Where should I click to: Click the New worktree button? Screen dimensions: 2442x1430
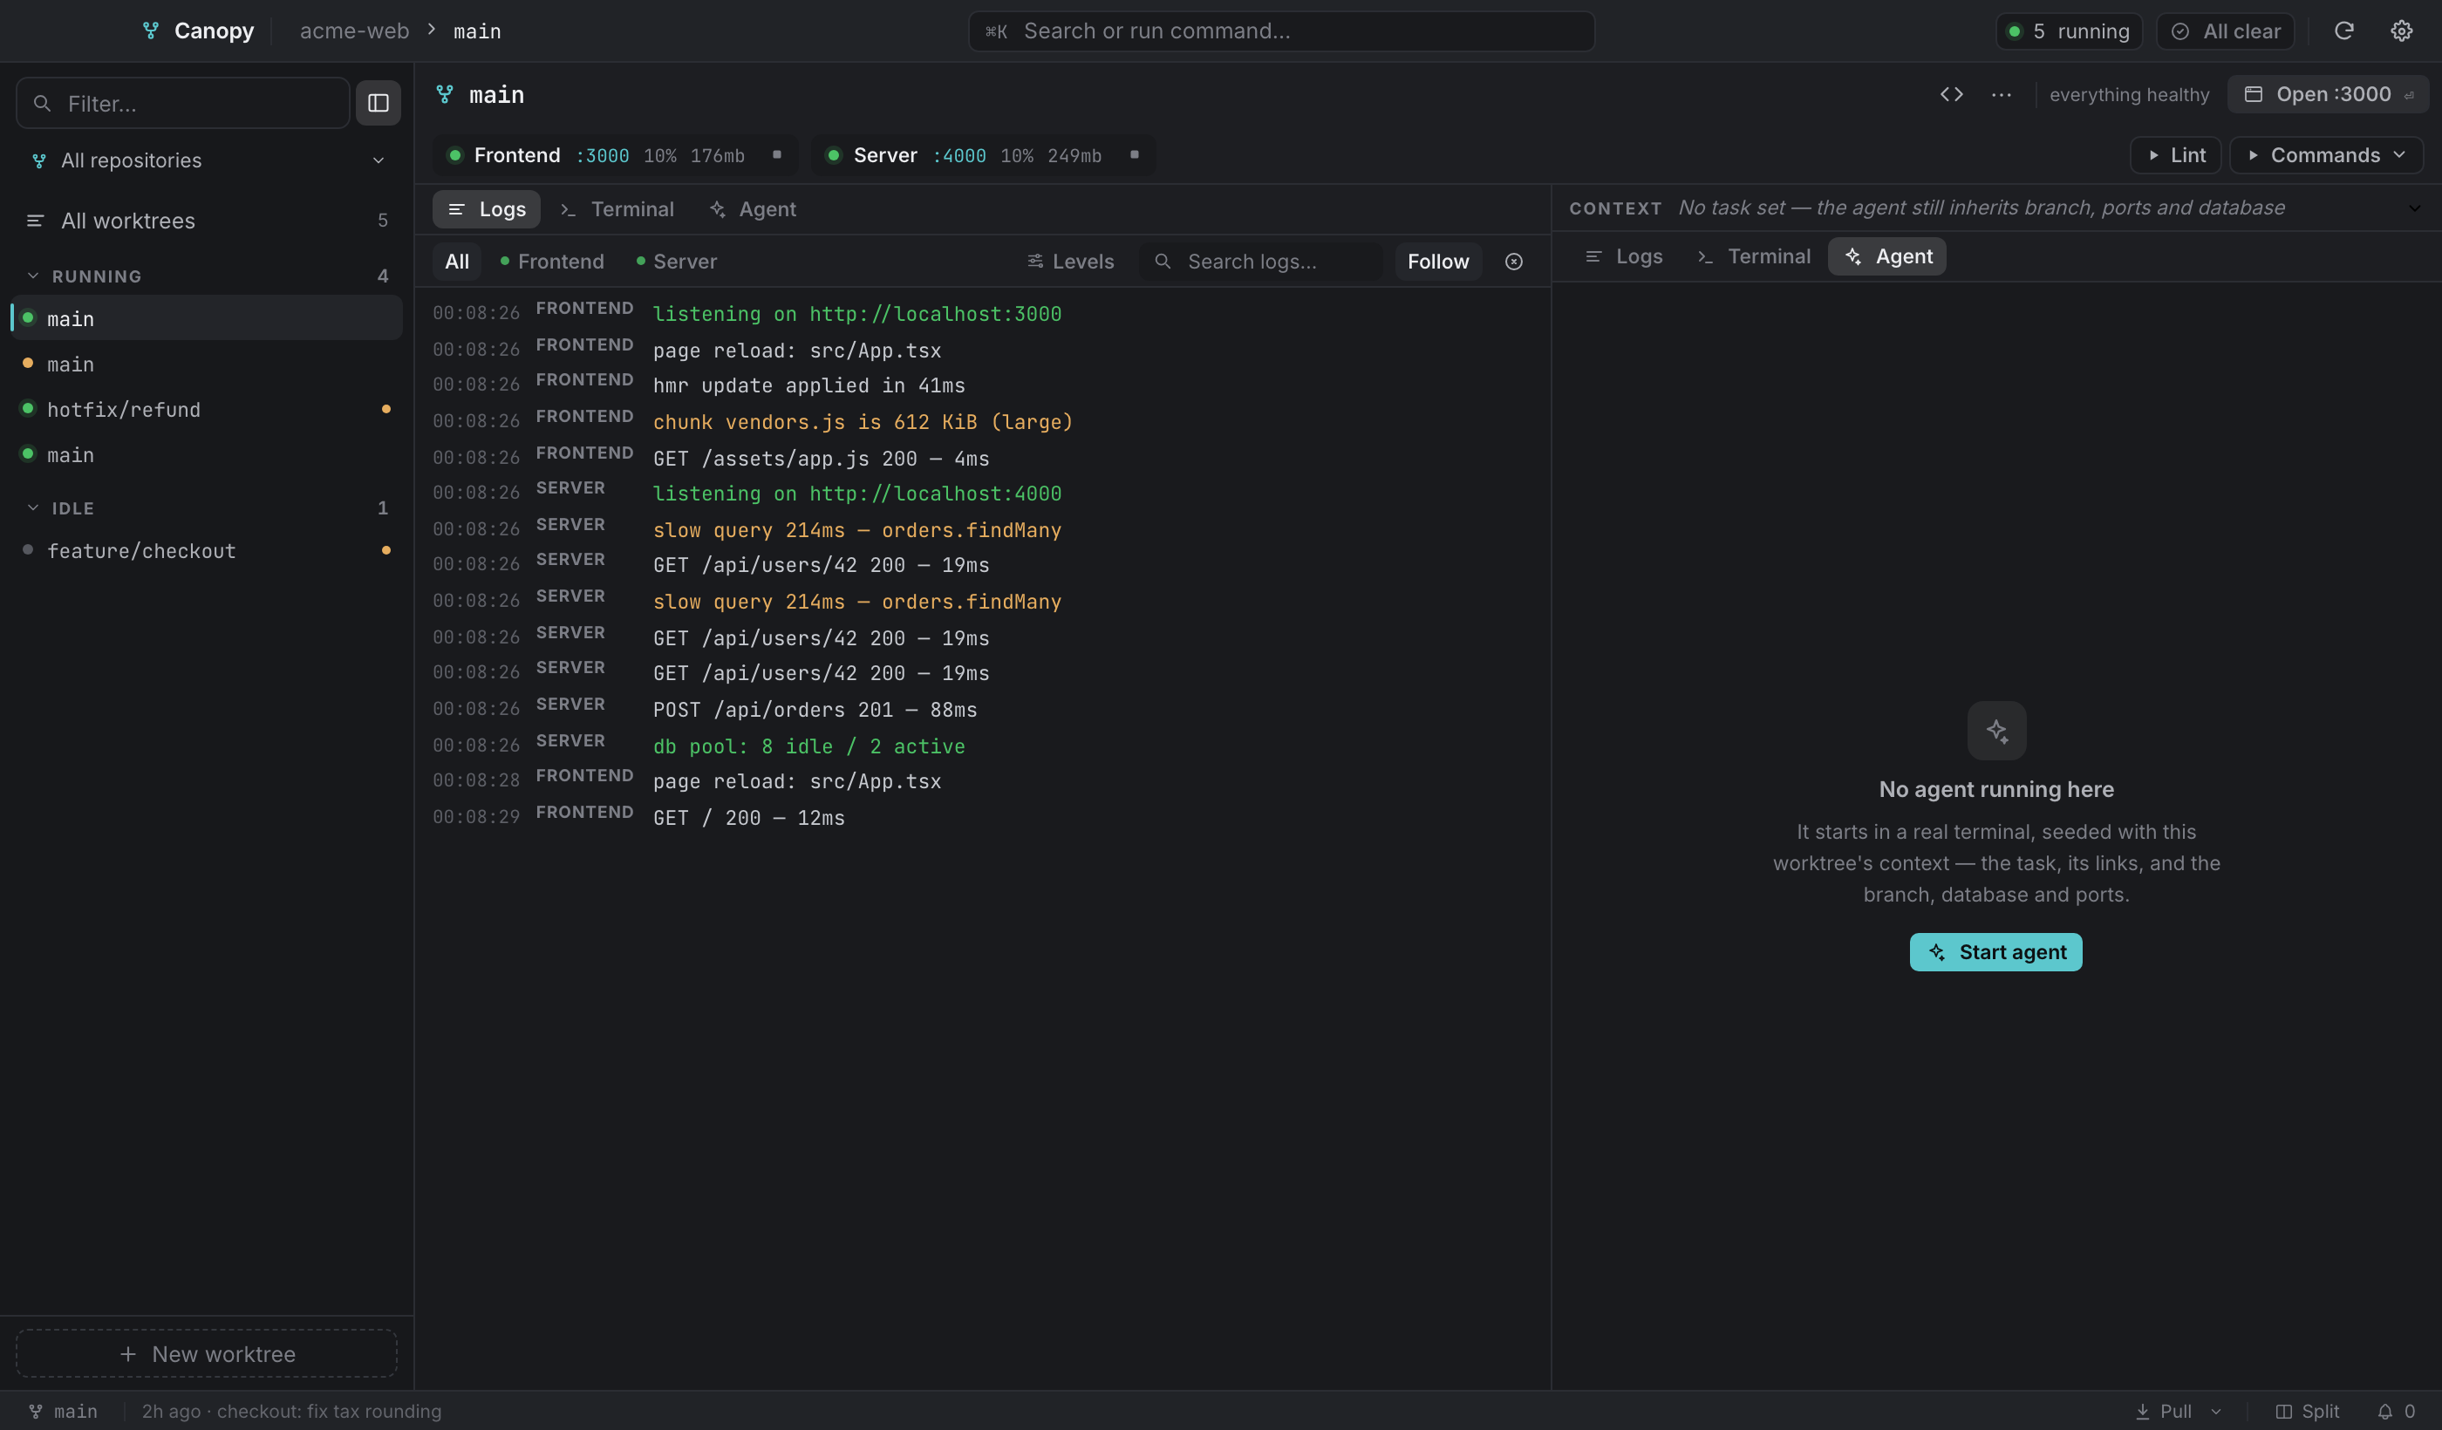tap(208, 1353)
